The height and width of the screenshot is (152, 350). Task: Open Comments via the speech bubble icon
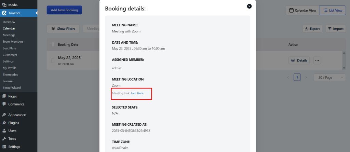click(4, 104)
